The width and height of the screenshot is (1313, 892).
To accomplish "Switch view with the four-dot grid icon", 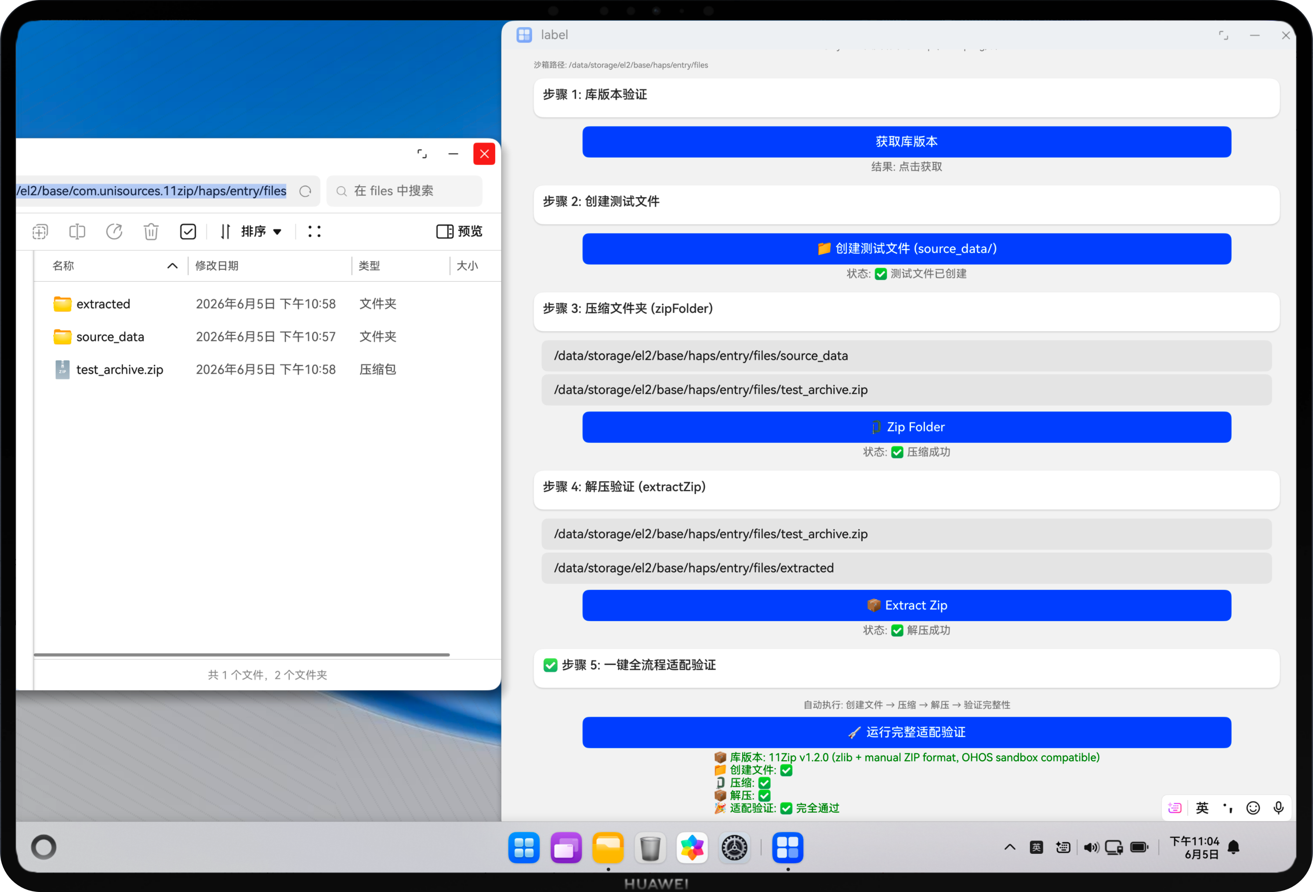I will coord(315,231).
